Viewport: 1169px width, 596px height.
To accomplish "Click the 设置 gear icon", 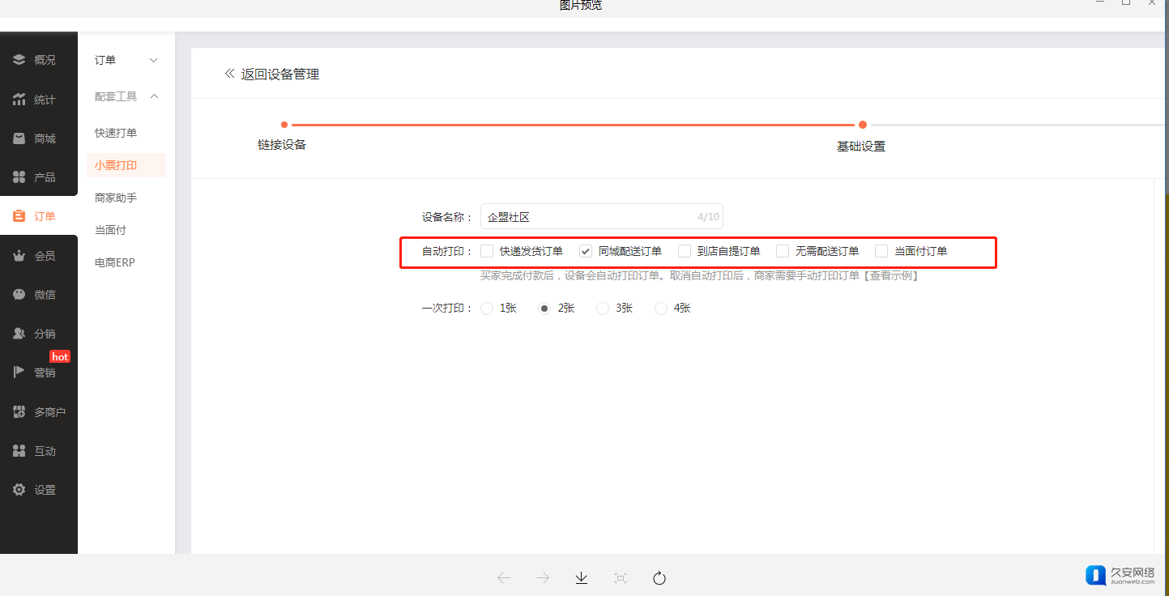I will click(x=19, y=490).
